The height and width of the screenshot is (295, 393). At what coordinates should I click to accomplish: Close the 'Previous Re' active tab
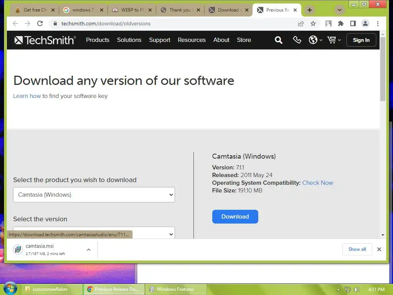[295, 10]
